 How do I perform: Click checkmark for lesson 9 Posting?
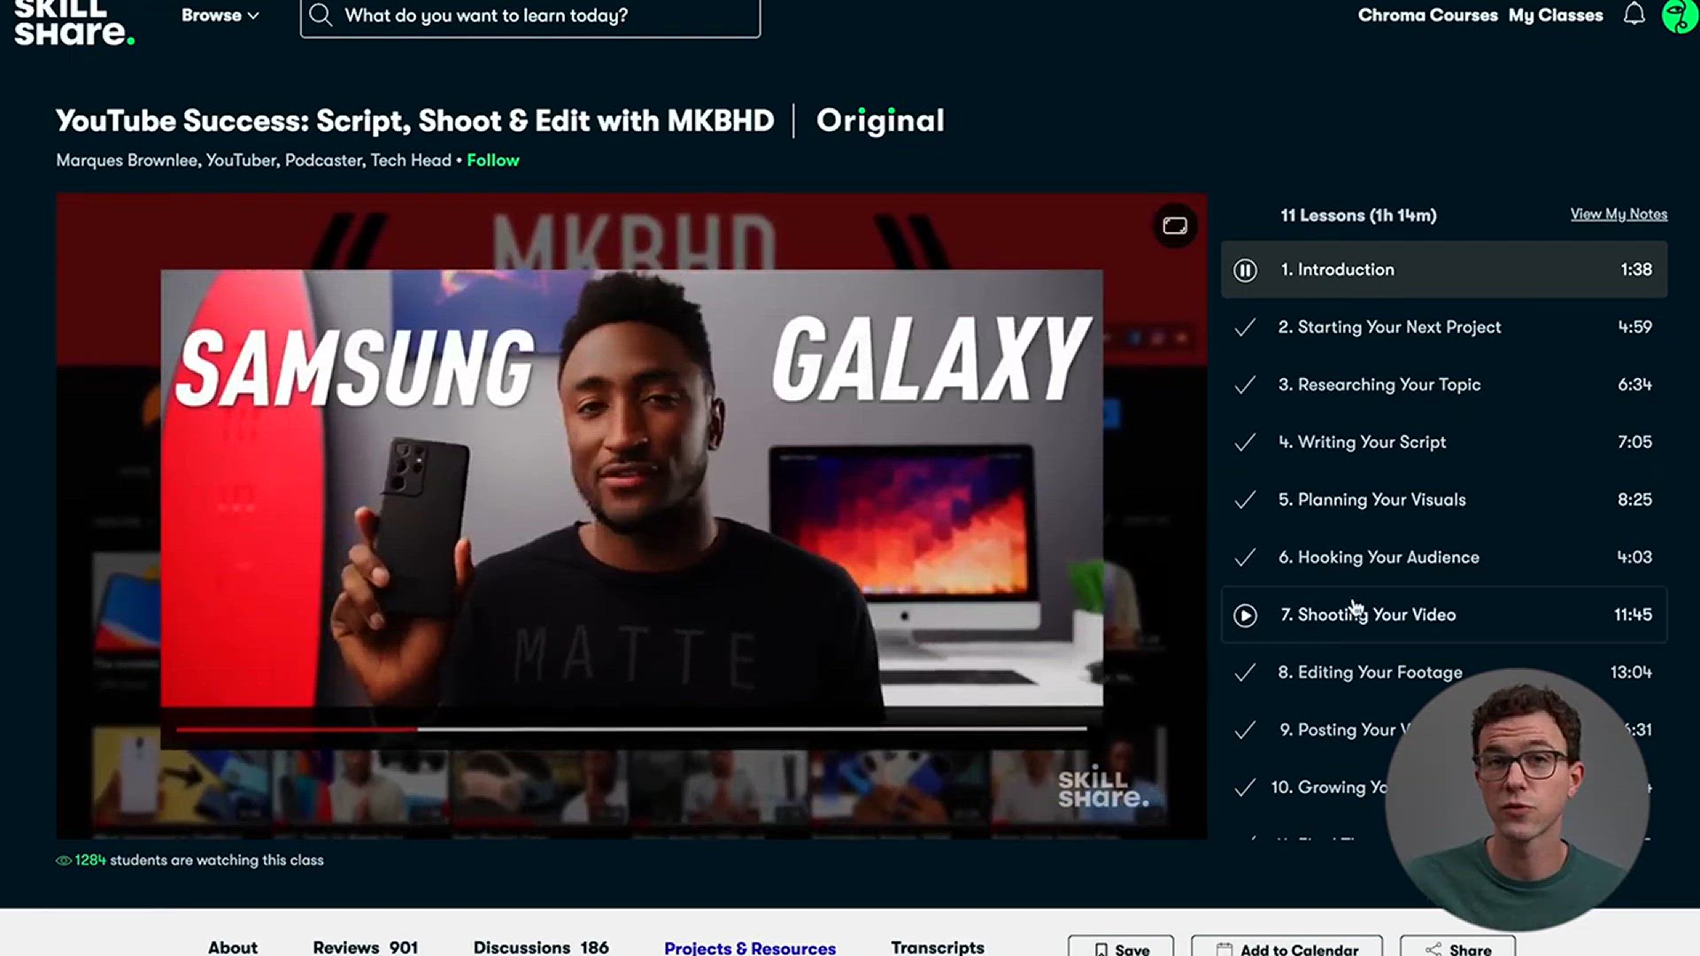point(1245,730)
